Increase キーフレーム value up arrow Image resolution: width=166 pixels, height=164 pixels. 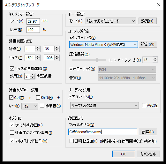[x=155, y=58]
